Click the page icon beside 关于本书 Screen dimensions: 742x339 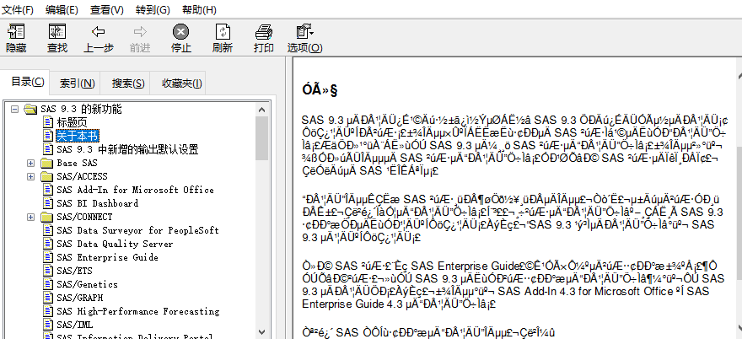48,136
